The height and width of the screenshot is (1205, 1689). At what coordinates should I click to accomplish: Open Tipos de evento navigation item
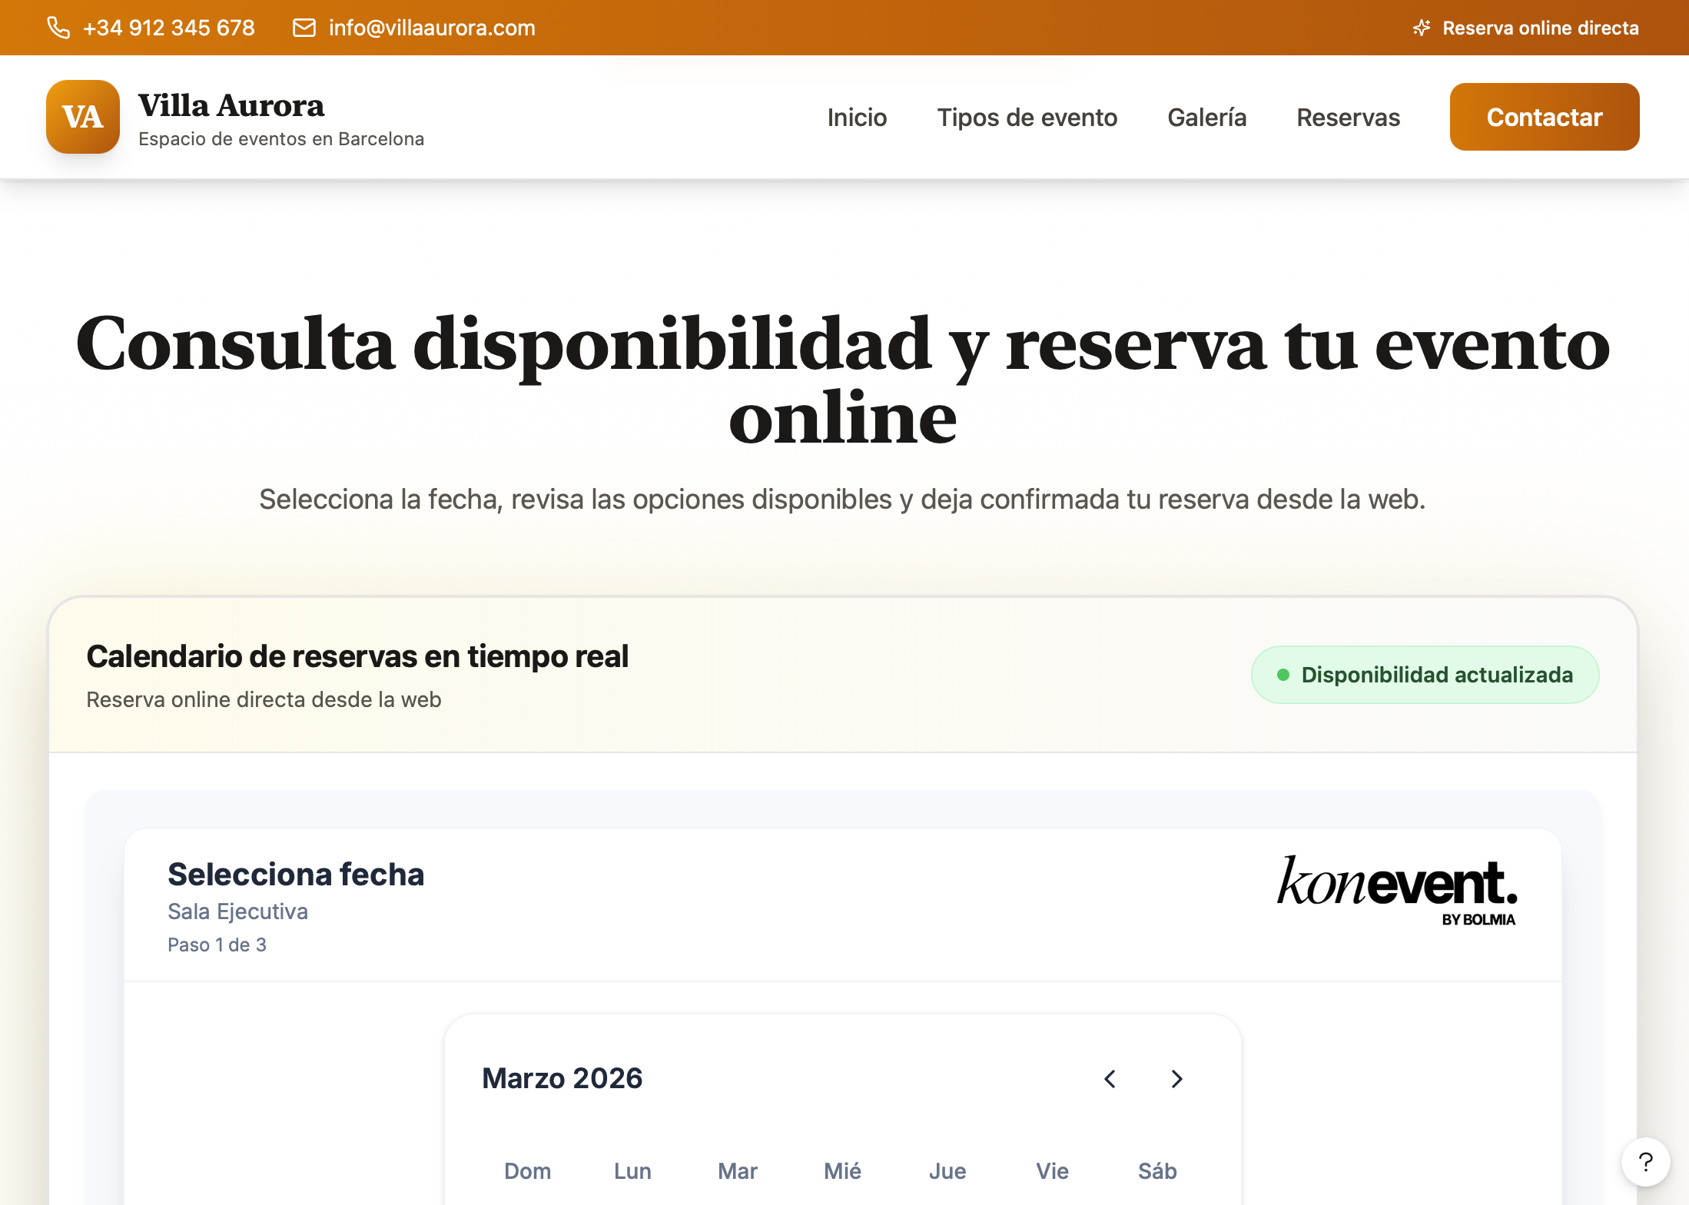[x=1027, y=118]
